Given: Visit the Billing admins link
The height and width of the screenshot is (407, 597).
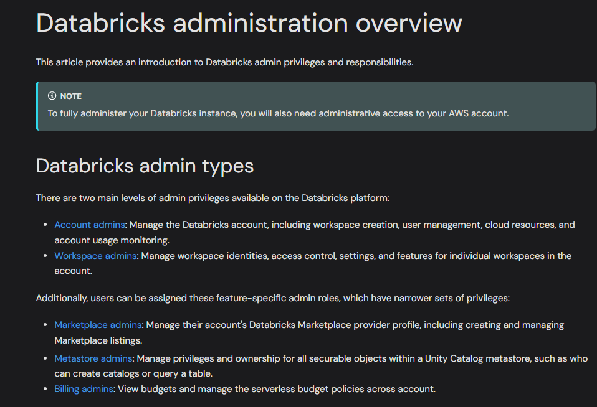Looking at the screenshot, I should point(84,389).
